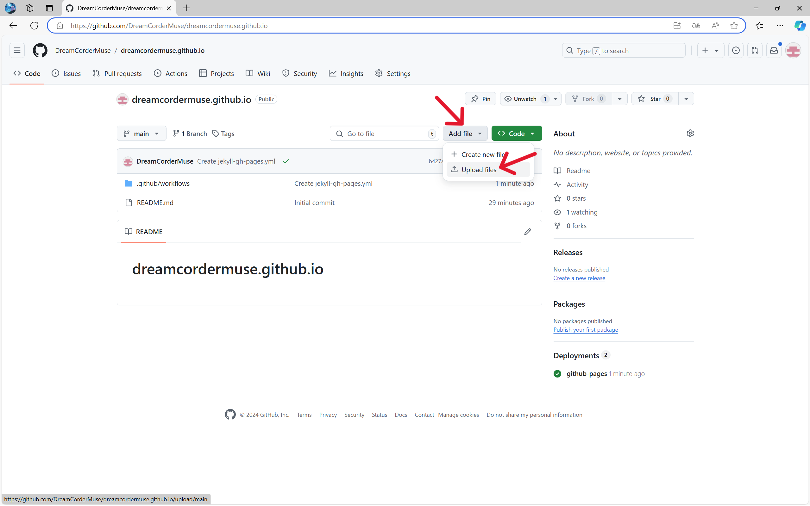The height and width of the screenshot is (506, 810).
Task: Click the green commit status checkmark
Action: [x=286, y=161]
